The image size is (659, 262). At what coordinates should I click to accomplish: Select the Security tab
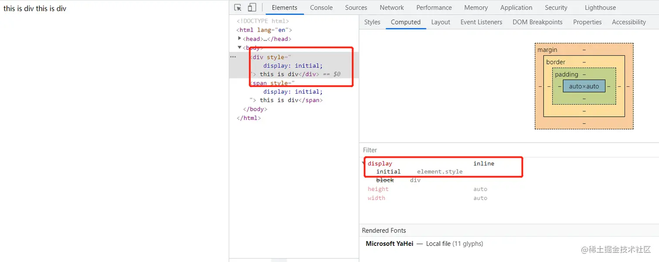[x=556, y=7]
